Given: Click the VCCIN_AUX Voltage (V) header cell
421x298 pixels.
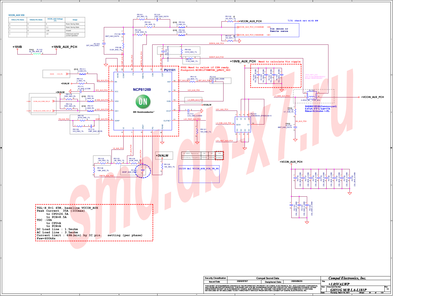Looking at the screenshot, I should pos(55,20).
